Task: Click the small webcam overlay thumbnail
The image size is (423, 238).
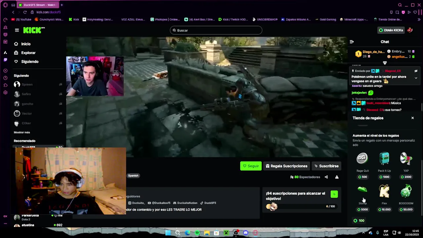Action: (x=95, y=76)
